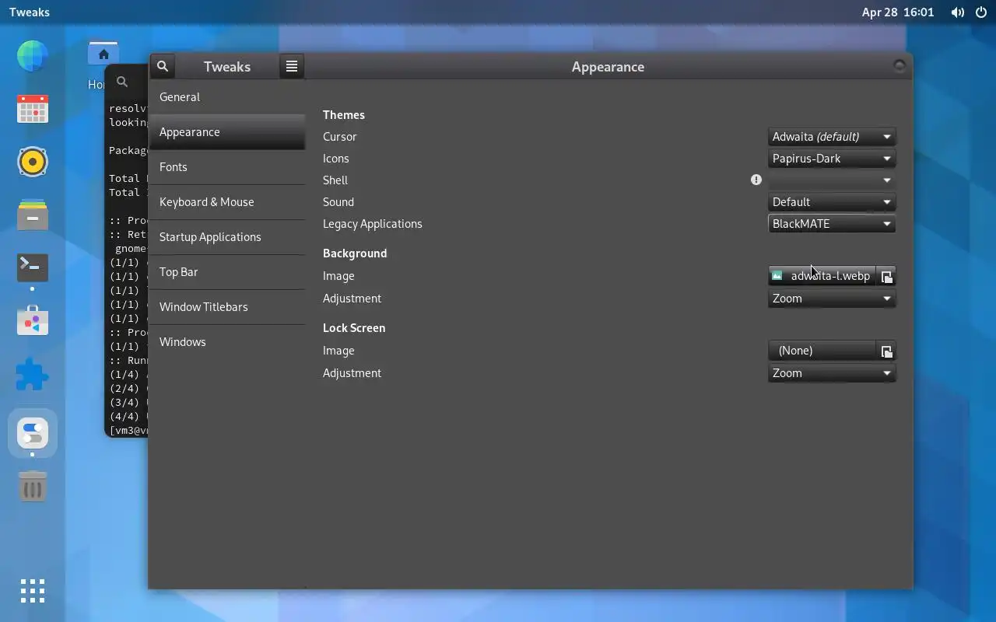The image size is (996, 622).
Task: Select General in the sidebar
Action: point(227,97)
